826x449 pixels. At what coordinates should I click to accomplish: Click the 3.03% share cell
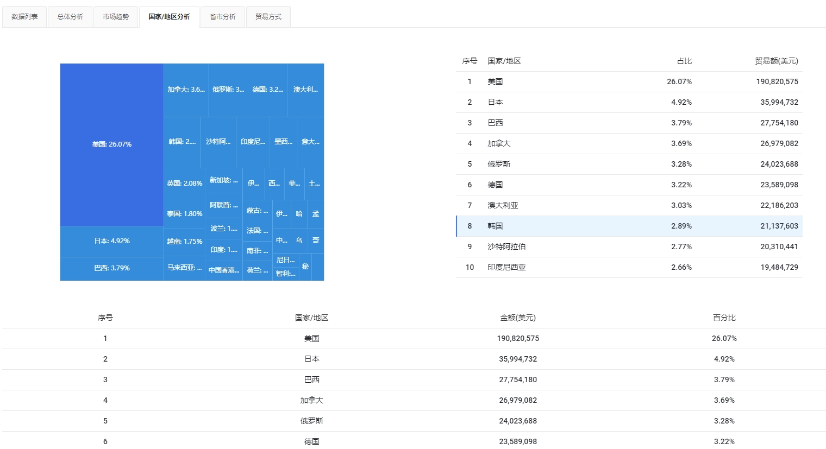point(681,205)
